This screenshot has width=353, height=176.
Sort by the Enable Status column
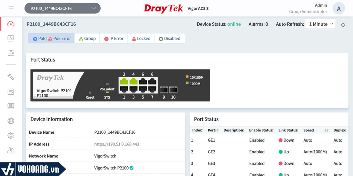[261, 130]
